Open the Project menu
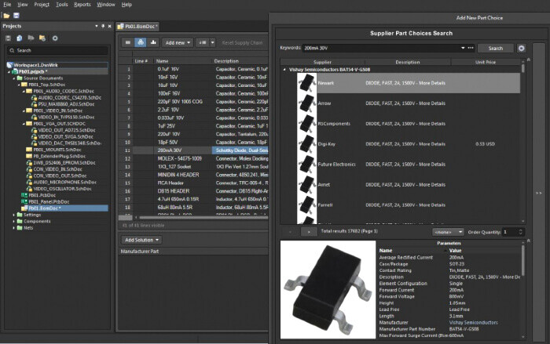 [x=42, y=5]
